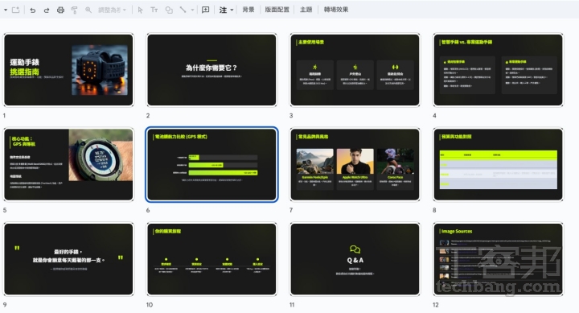Select the text box tool
This screenshot has height=313, width=579.
tap(154, 10)
